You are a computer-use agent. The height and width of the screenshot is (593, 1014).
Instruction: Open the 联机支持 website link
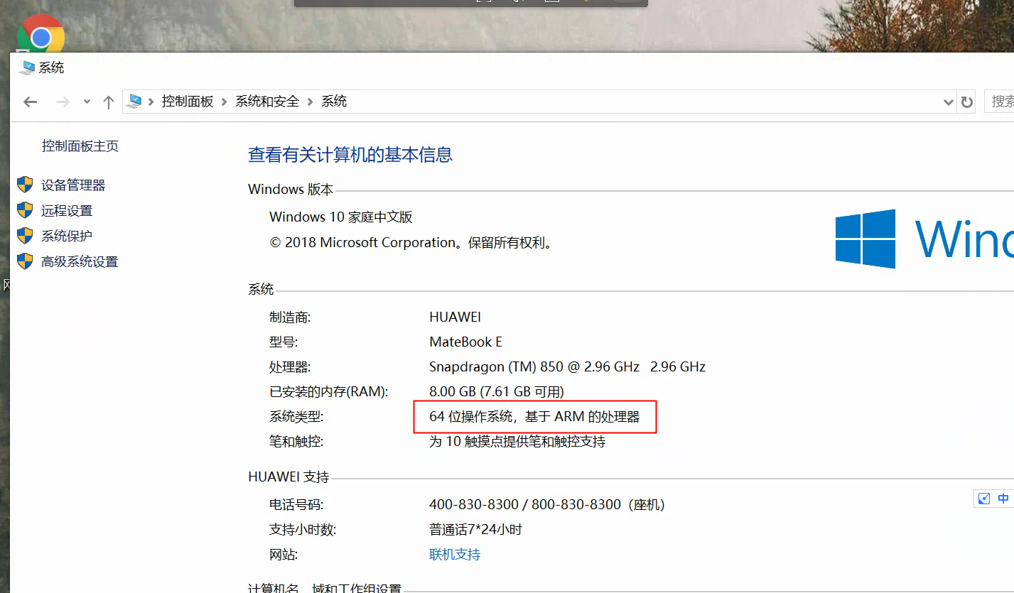455,554
